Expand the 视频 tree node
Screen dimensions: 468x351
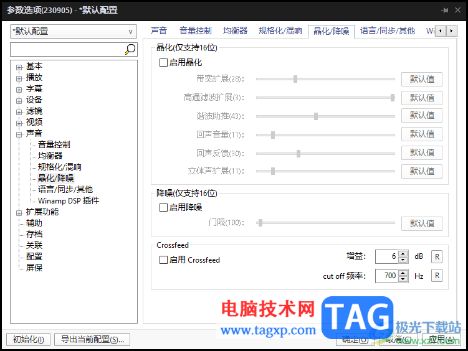pos(19,123)
